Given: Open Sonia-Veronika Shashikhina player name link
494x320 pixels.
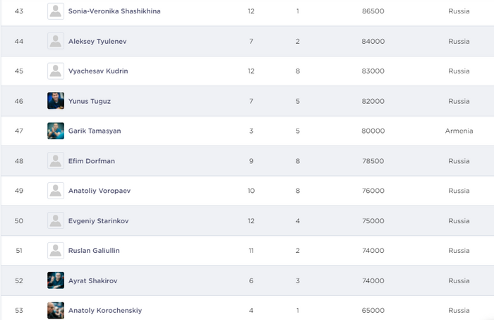Looking at the screenshot, I should pos(114,11).
